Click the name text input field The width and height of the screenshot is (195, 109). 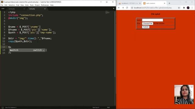[152, 20]
